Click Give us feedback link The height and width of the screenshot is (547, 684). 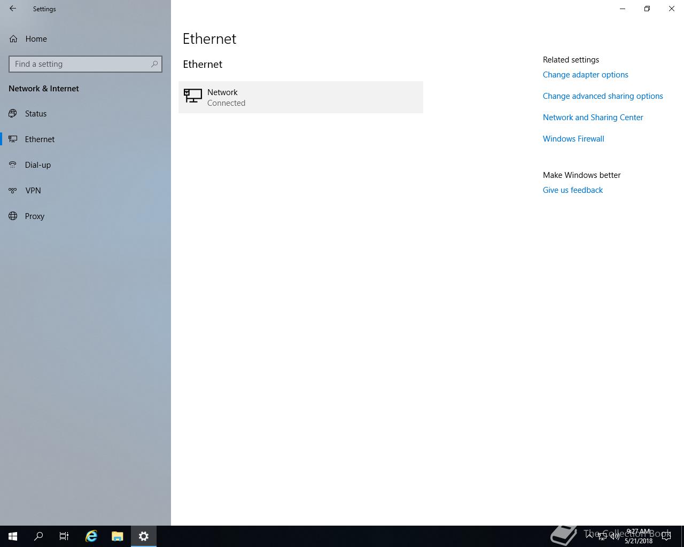coord(573,190)
